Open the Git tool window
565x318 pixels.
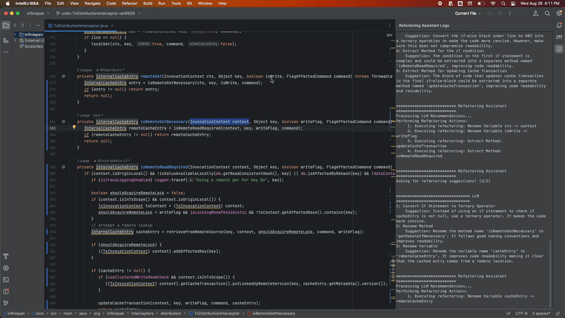[6, 303]
